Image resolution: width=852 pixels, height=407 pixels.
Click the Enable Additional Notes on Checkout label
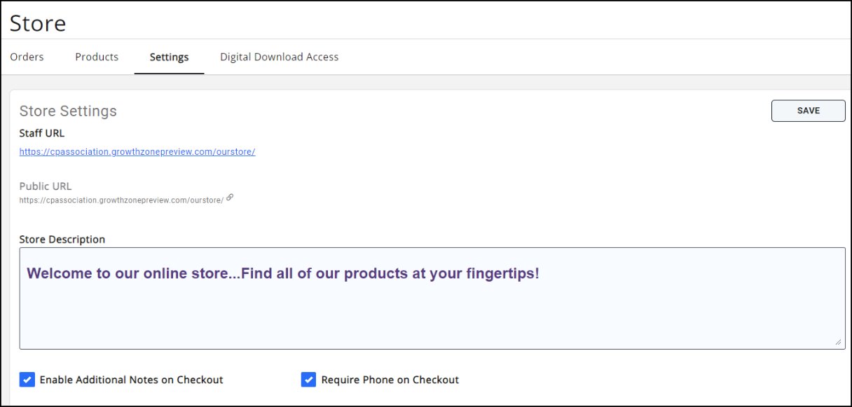click(x=131, y=380)
